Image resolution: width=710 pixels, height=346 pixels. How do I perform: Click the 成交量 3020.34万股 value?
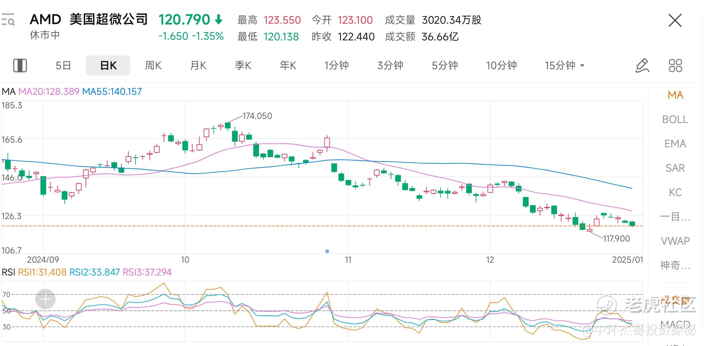click(452, 20)
